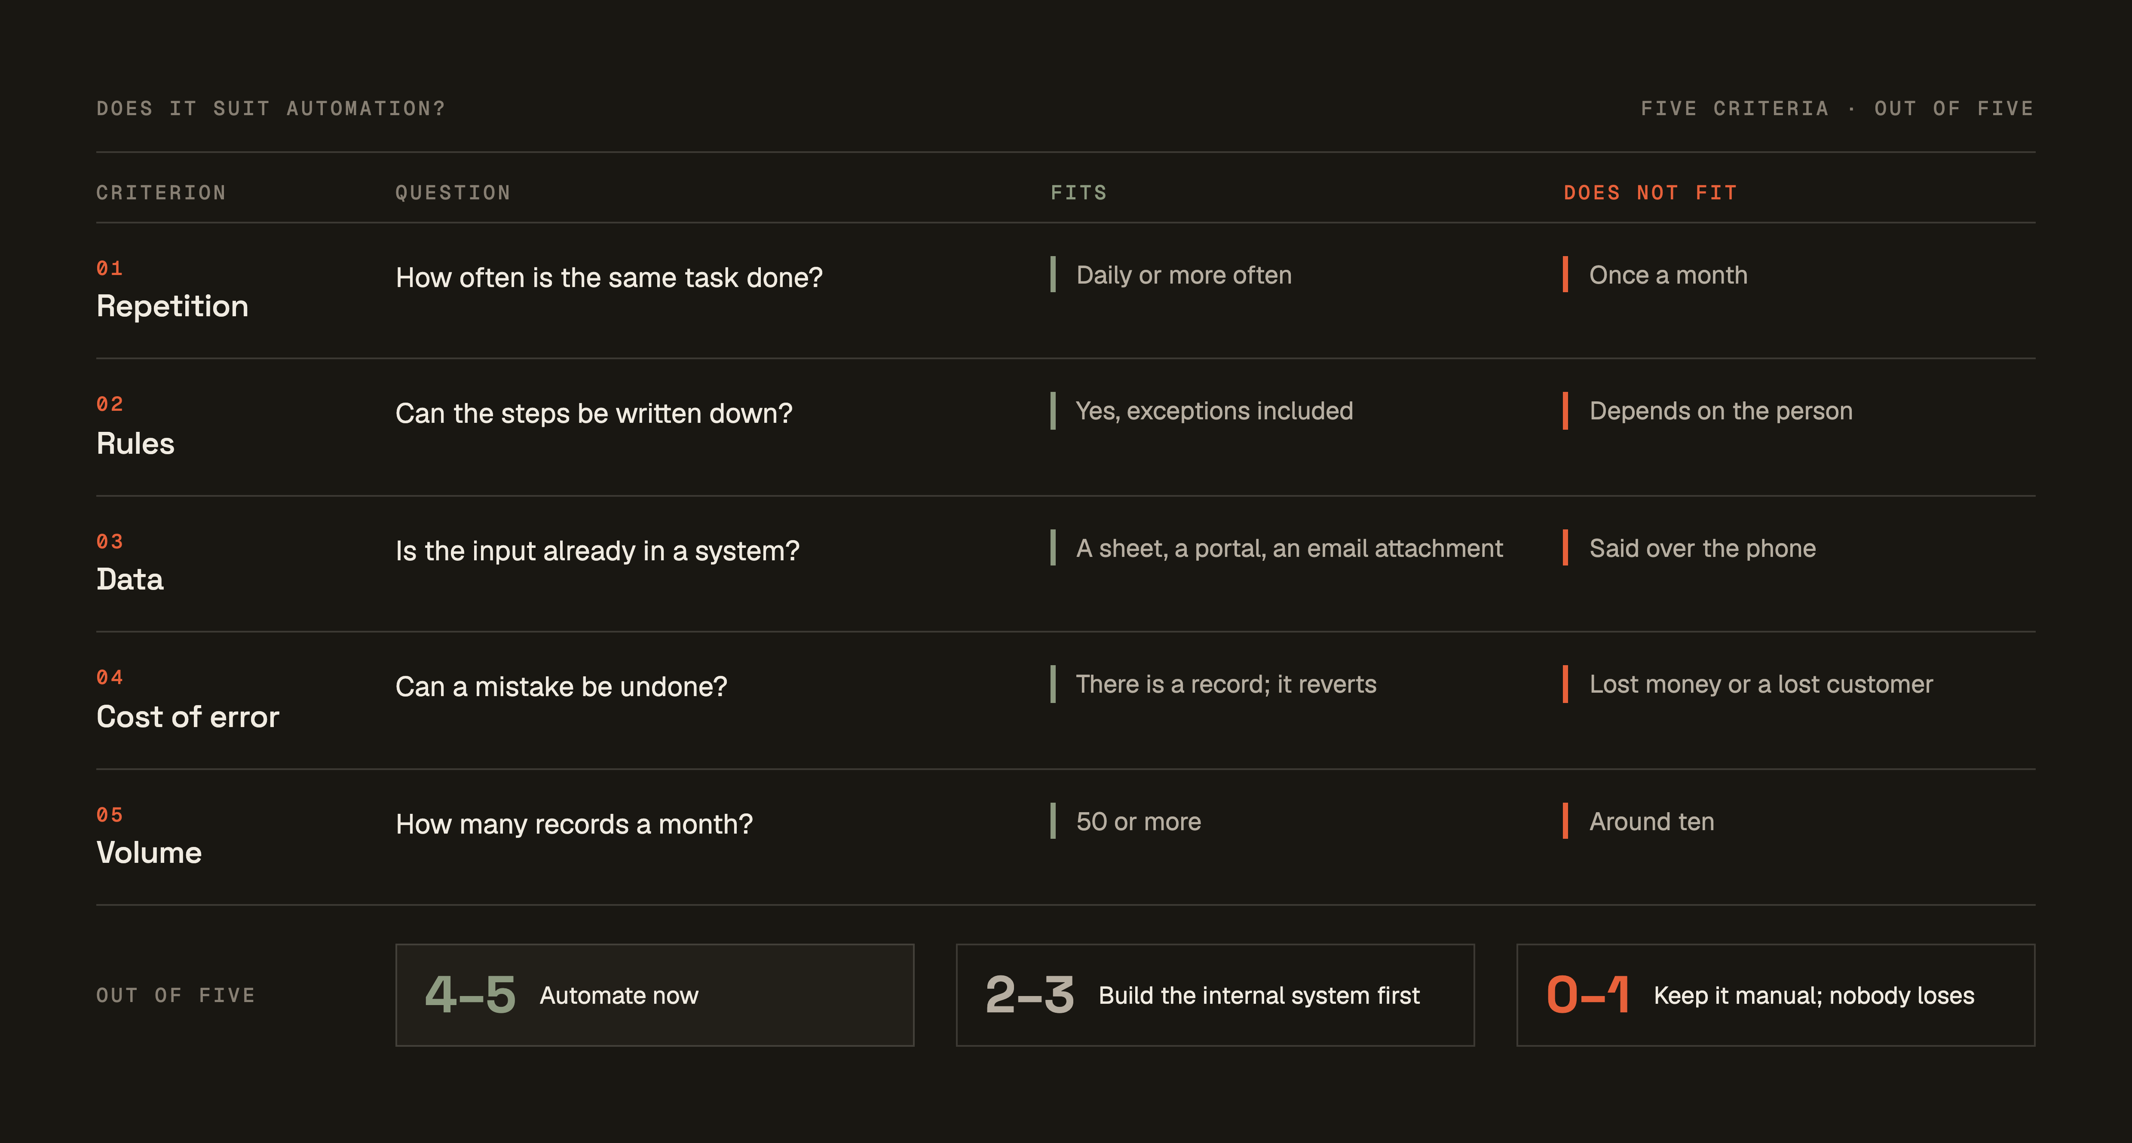Click 'Lost money or a lost customer' text
2132x1143 pixels.
coord(1761,684)
